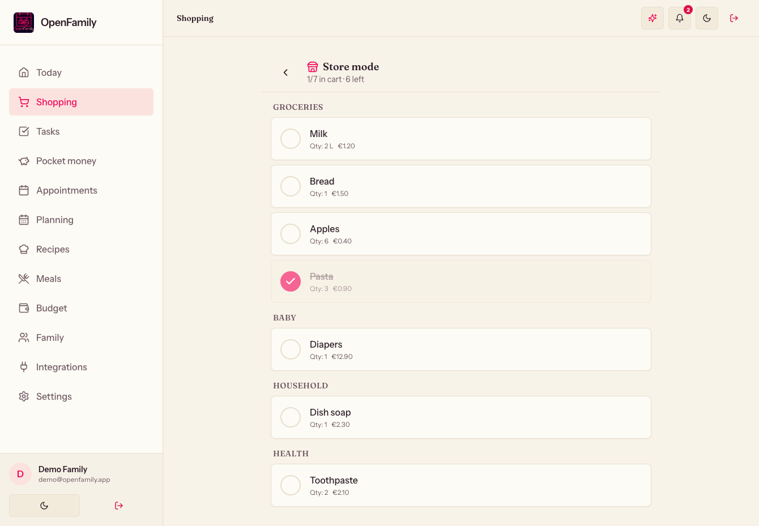Image resolution: width=759 pixels, height=526 pixels.
Task: Toggle dark mode button in sidebar footer
Action: [x=44, y=506]
